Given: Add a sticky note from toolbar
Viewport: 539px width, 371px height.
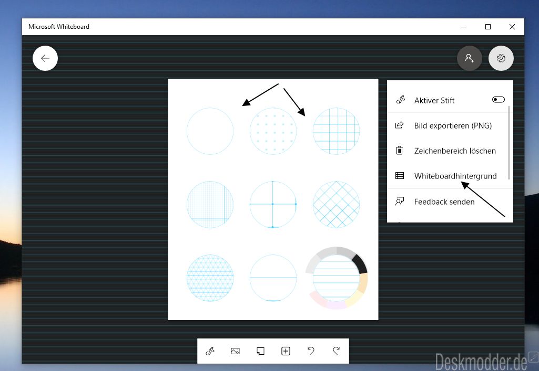Looking at the screenshot, I should [x=261, y=351].
